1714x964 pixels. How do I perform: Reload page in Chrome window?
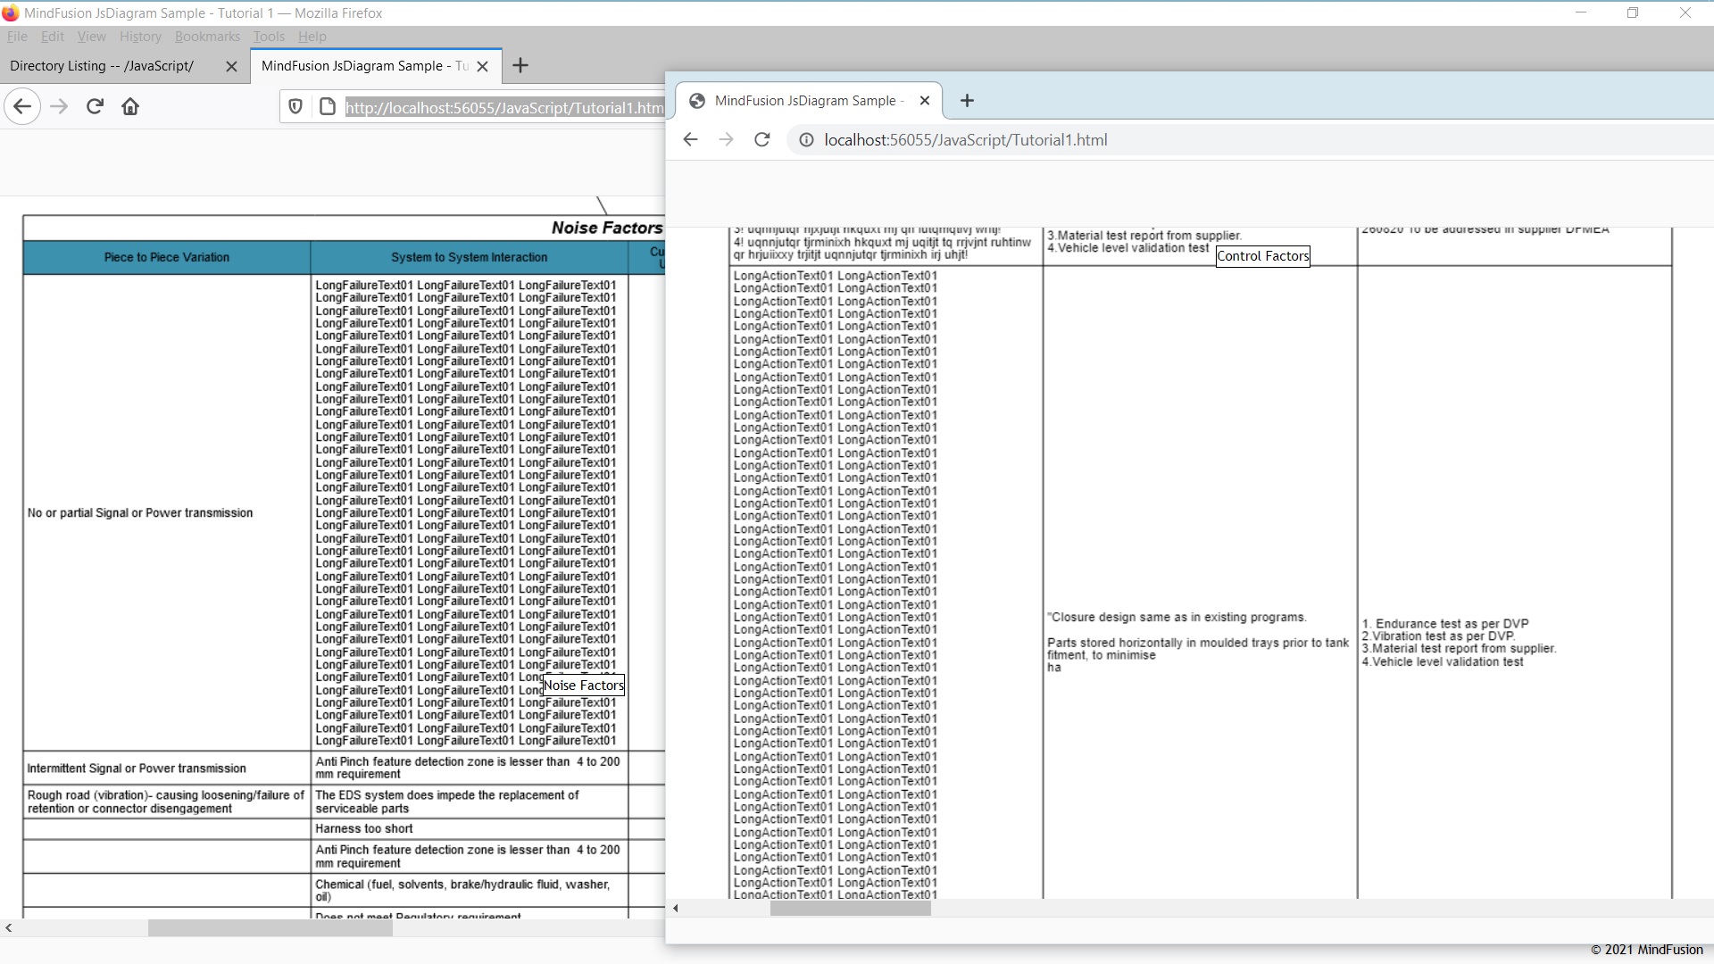coord(761,140)
